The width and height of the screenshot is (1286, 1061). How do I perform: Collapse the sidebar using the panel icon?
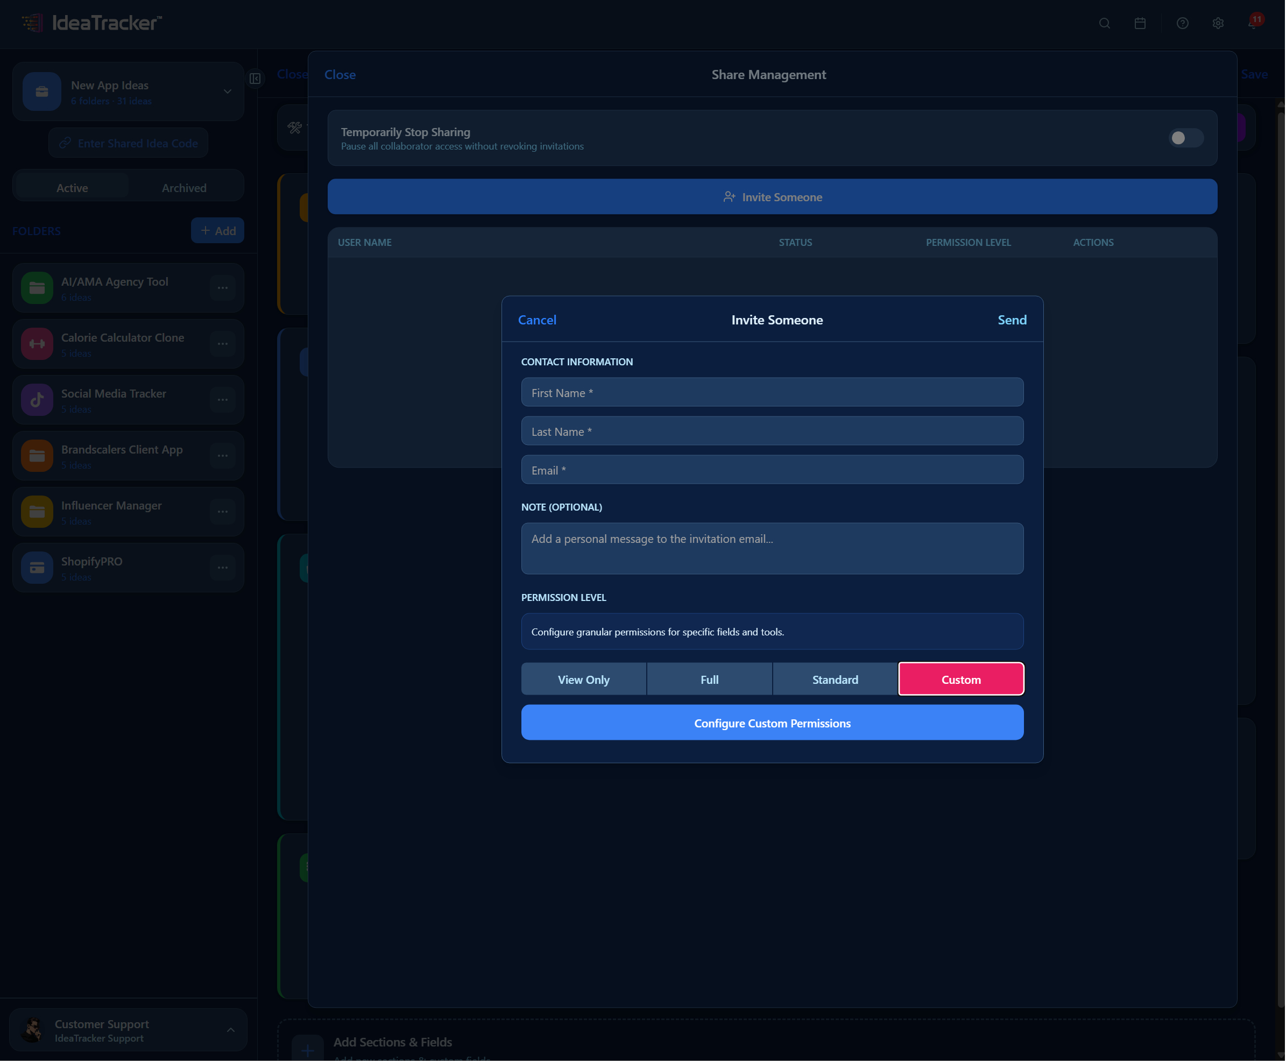(256, 79)
